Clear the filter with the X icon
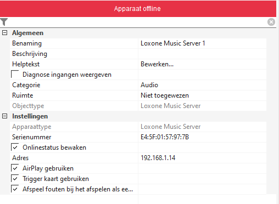The width and height of the screenshot is (279, 204). (x=271, y=22)
